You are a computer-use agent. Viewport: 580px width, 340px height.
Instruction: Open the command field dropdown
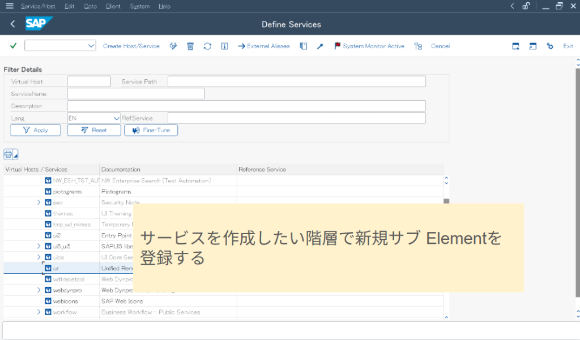(x=92, y=46)
